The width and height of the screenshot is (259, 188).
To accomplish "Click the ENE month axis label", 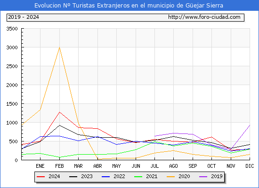I will pos(40,166).
